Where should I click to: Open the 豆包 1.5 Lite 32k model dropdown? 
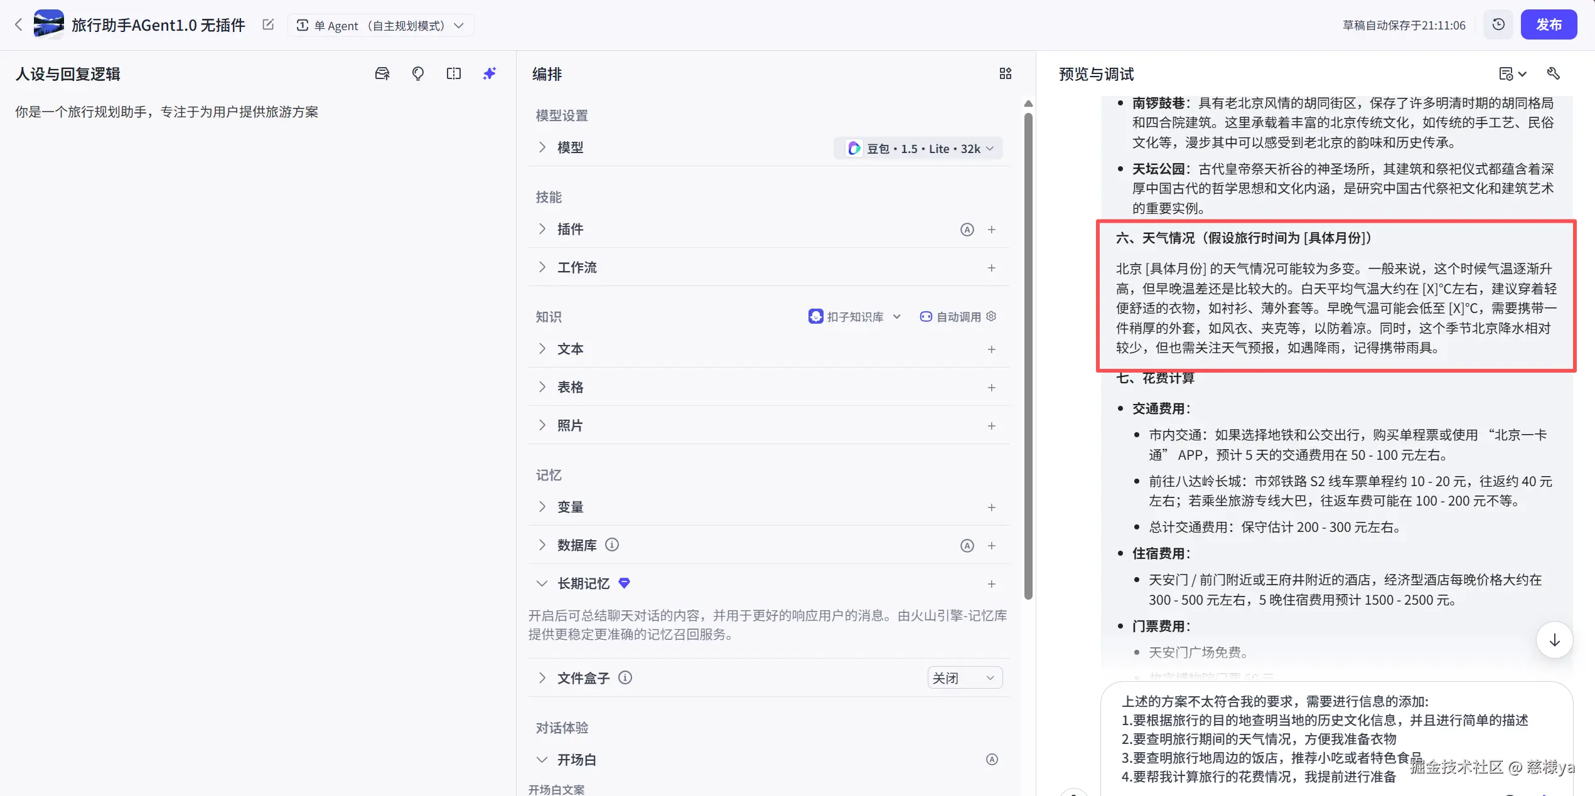tap(918, 148)
